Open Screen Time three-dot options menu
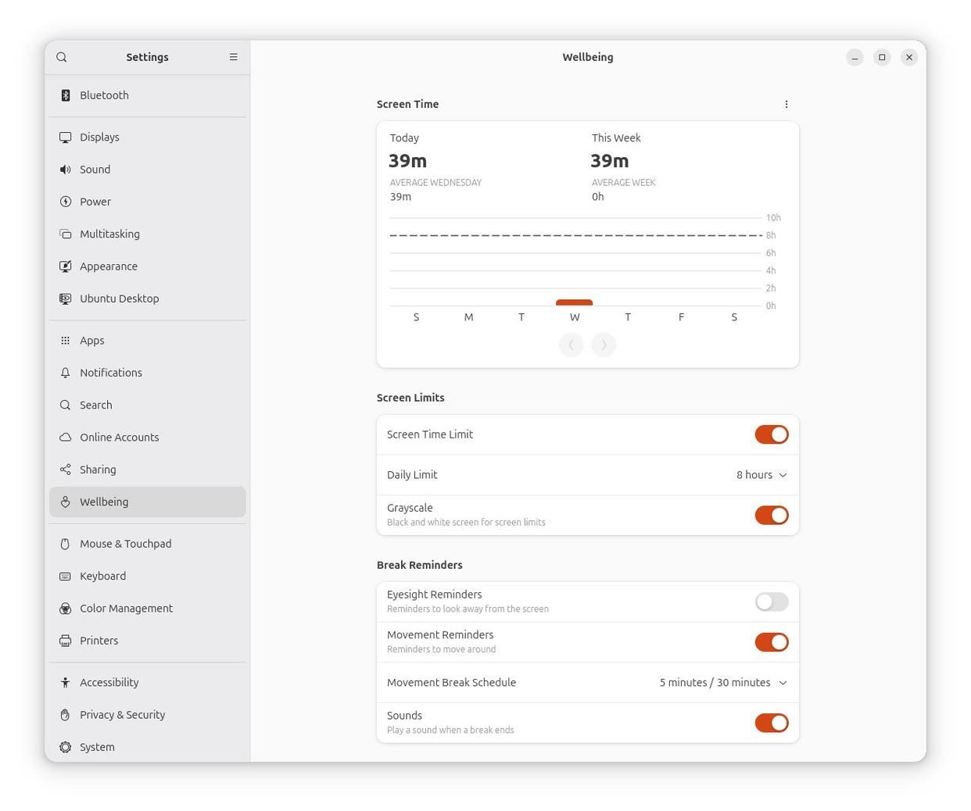Image resolution: width=971 pixels, height=811 pixels. click(x=786, y=104)
